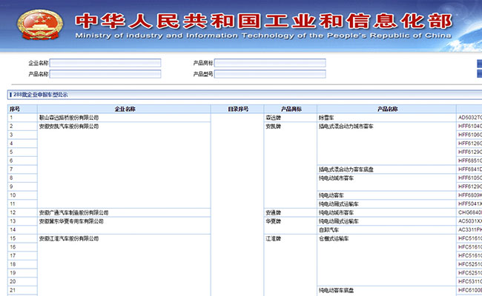This screenshot has height=296, width=482.
Task: Click sequence number 20 cell
Action: (x=22, y=282)
